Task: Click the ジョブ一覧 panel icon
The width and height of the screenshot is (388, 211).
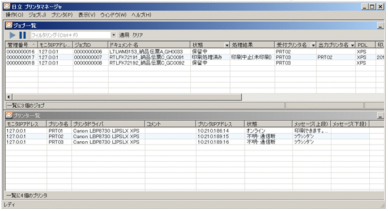Action: tap(8, 26)
